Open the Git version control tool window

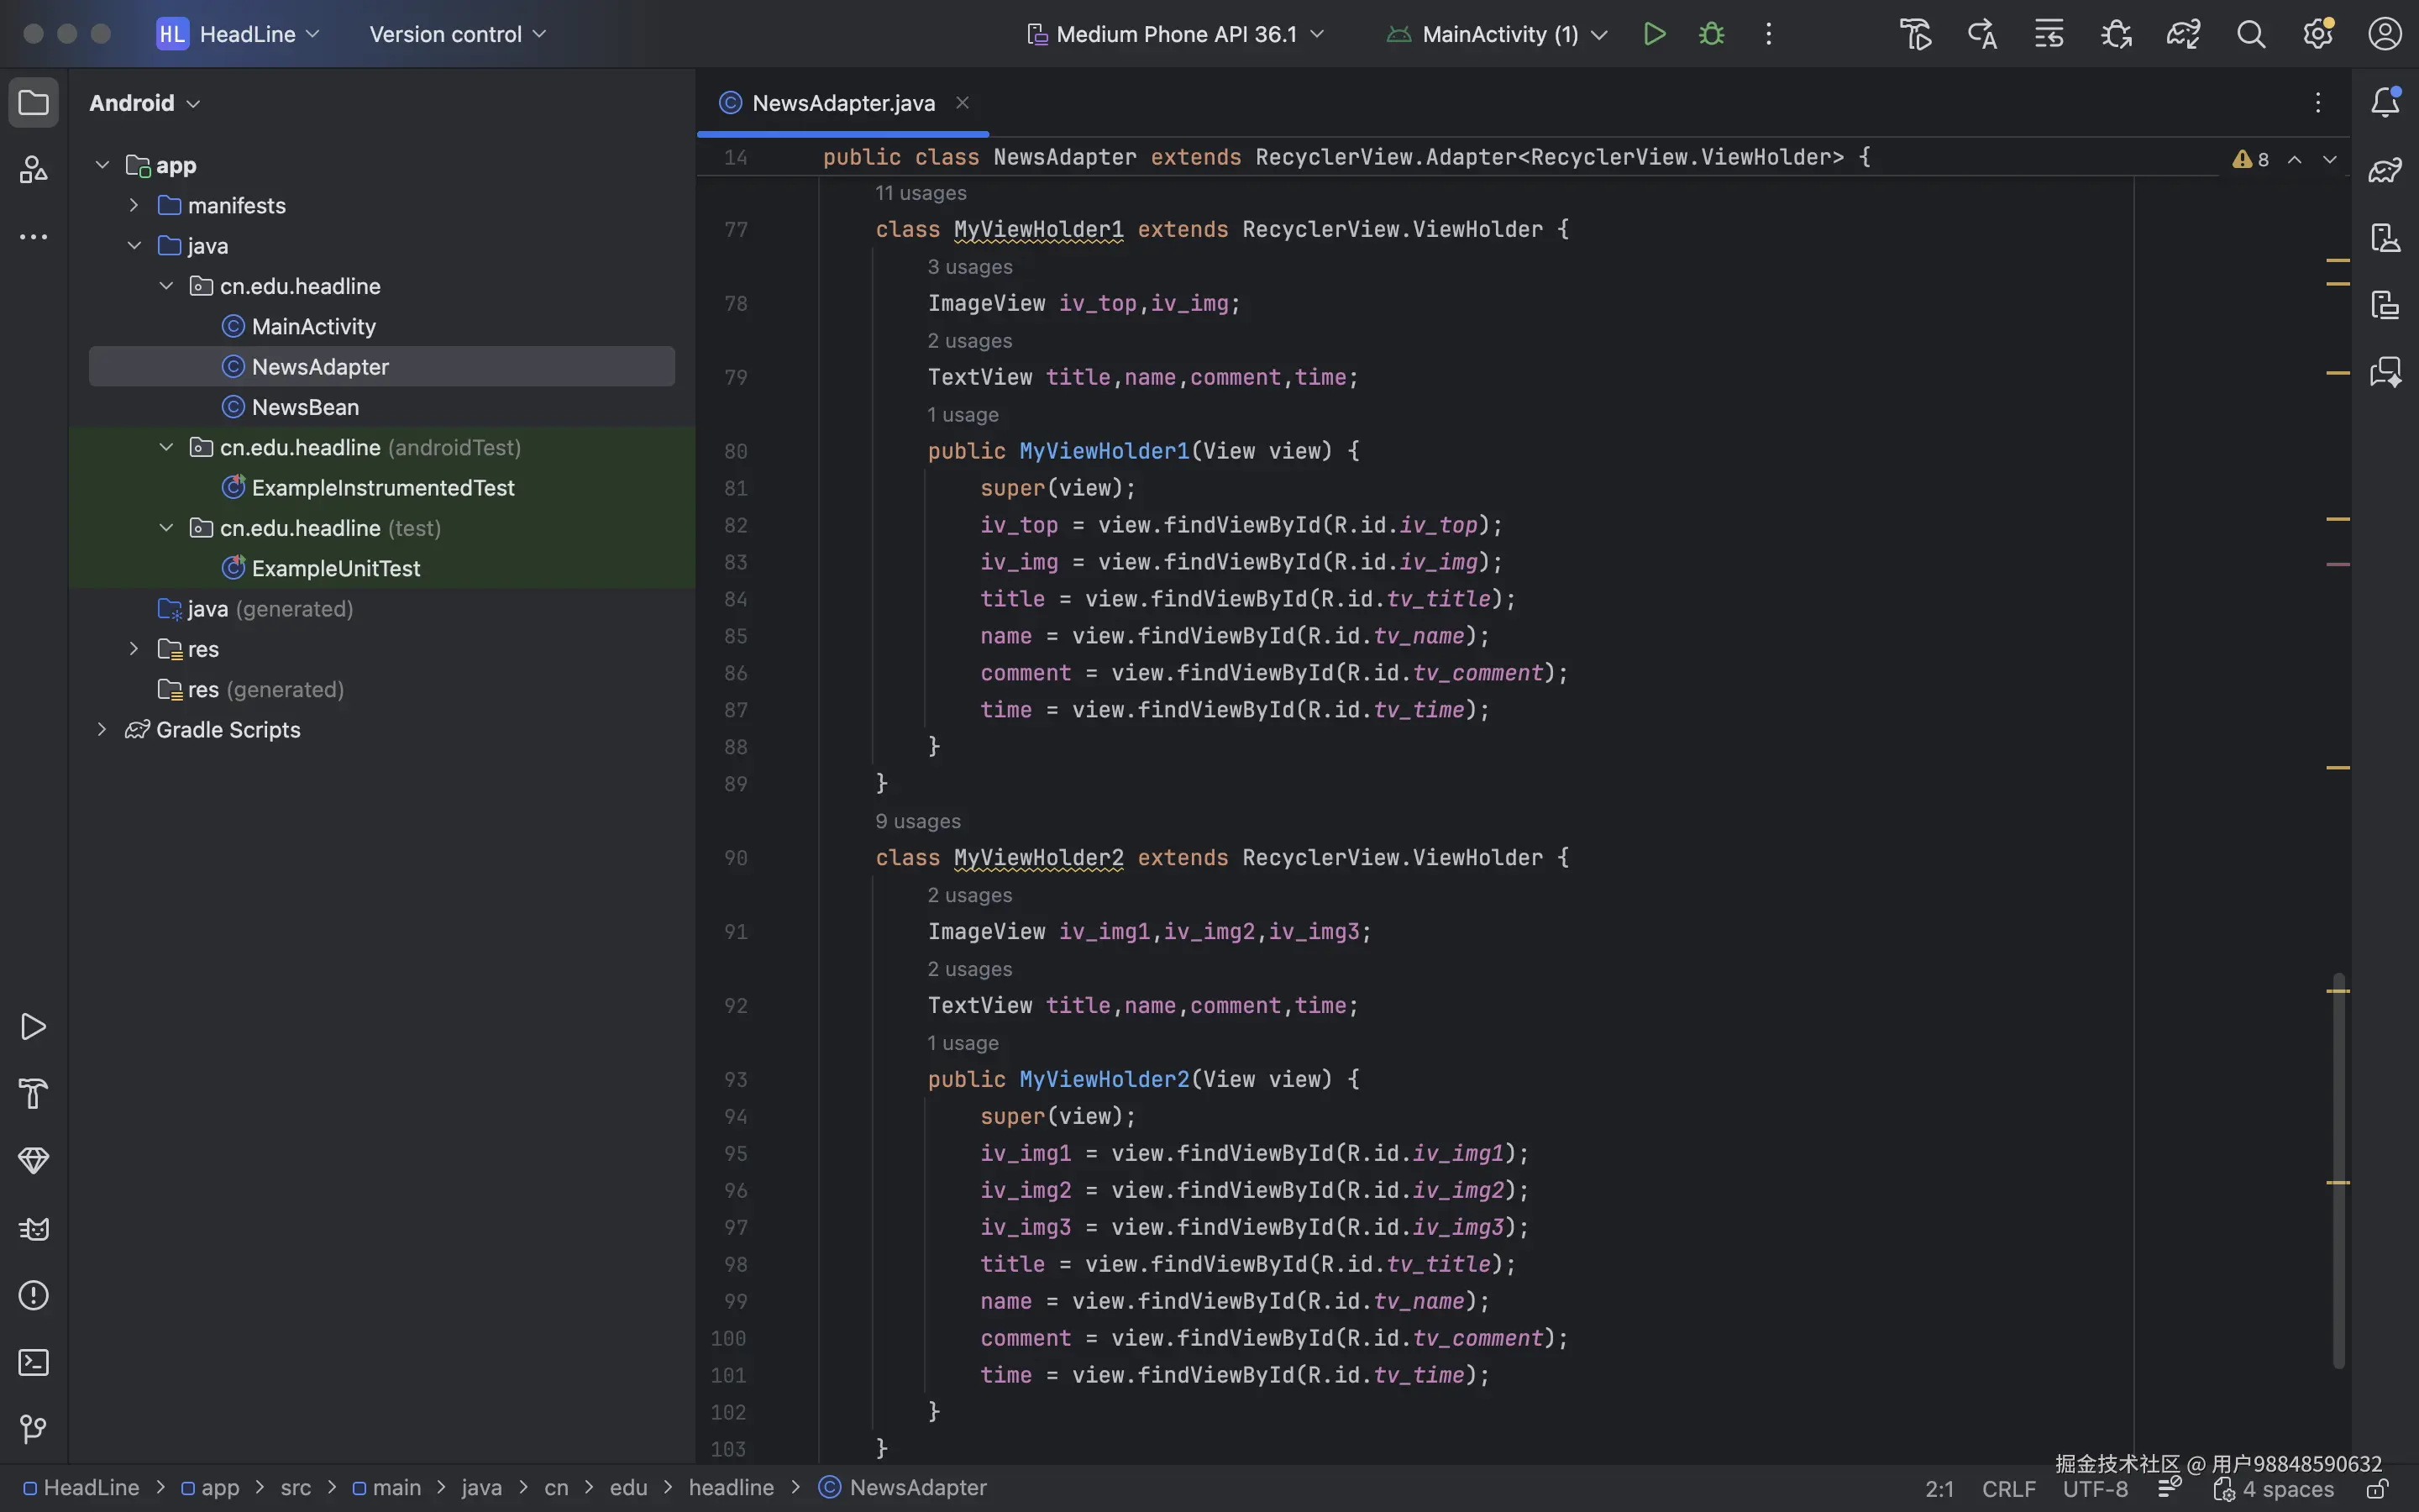[x=33, y=1429]
